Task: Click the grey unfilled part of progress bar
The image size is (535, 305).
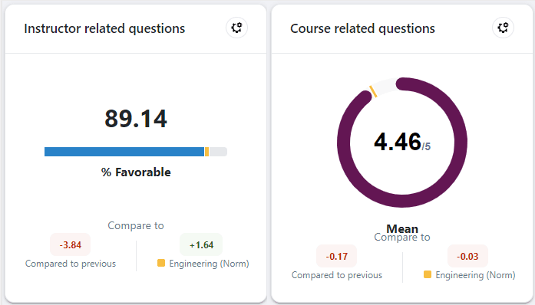Action: coord(218,152)
